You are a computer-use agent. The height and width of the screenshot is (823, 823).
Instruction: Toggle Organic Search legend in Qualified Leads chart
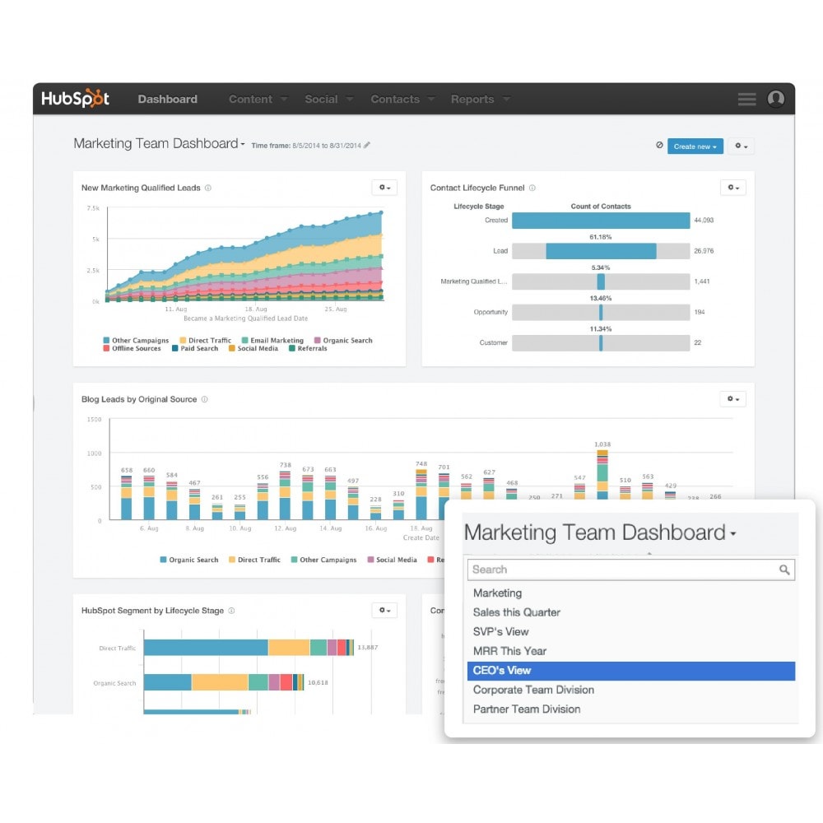coord(343,340)
